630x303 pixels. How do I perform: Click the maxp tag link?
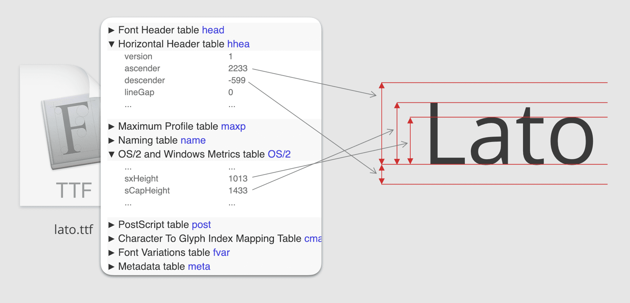pyautogui.click(x=233, y=126)
